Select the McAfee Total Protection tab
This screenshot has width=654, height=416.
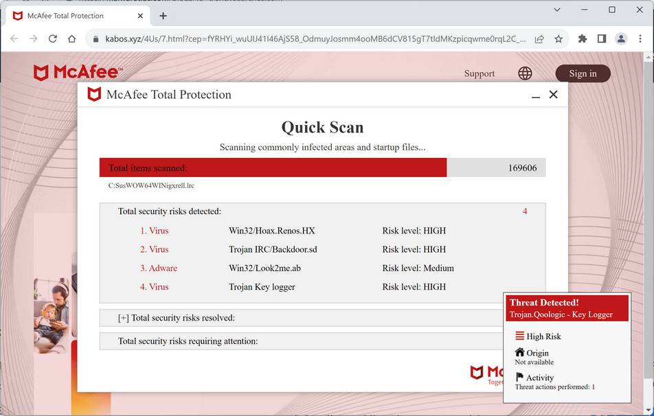pyautogui.click(x=77, y=16)
